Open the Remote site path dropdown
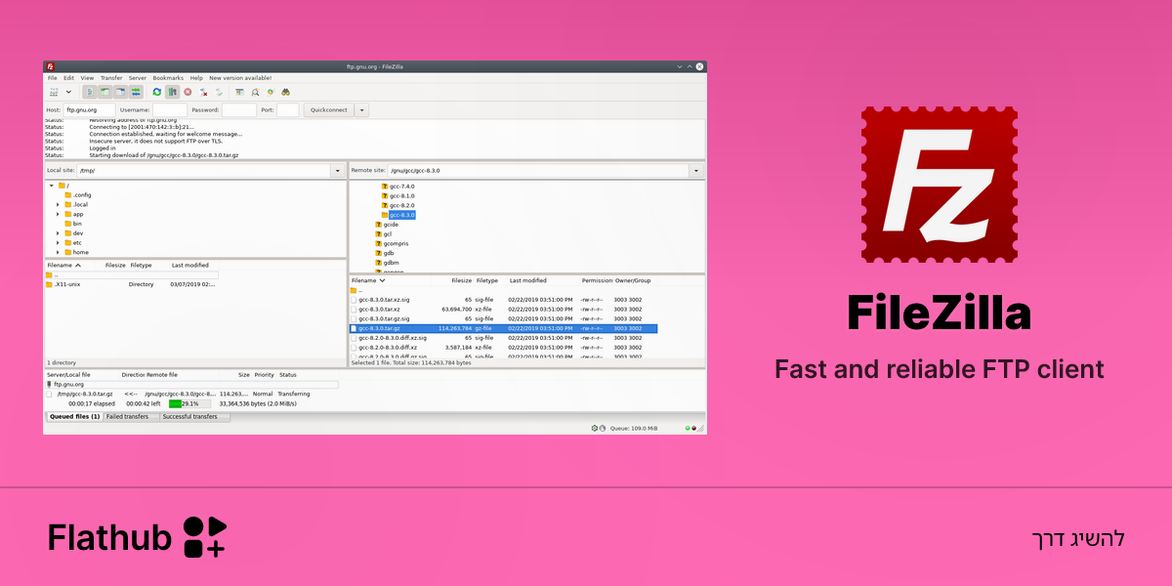 click(695, 170)
